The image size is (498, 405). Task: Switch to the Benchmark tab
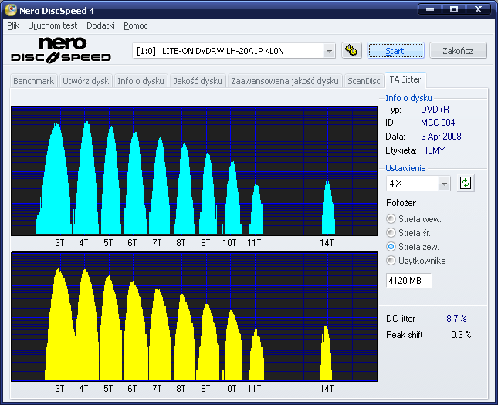click(34, 81)
